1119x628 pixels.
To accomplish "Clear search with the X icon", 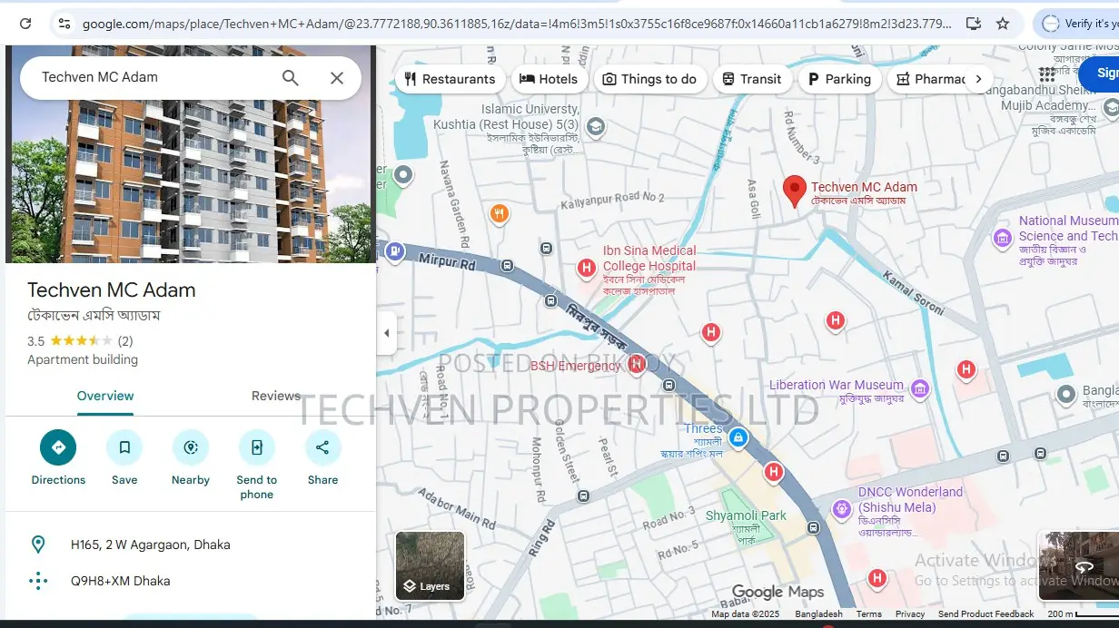I will [337, 78].
